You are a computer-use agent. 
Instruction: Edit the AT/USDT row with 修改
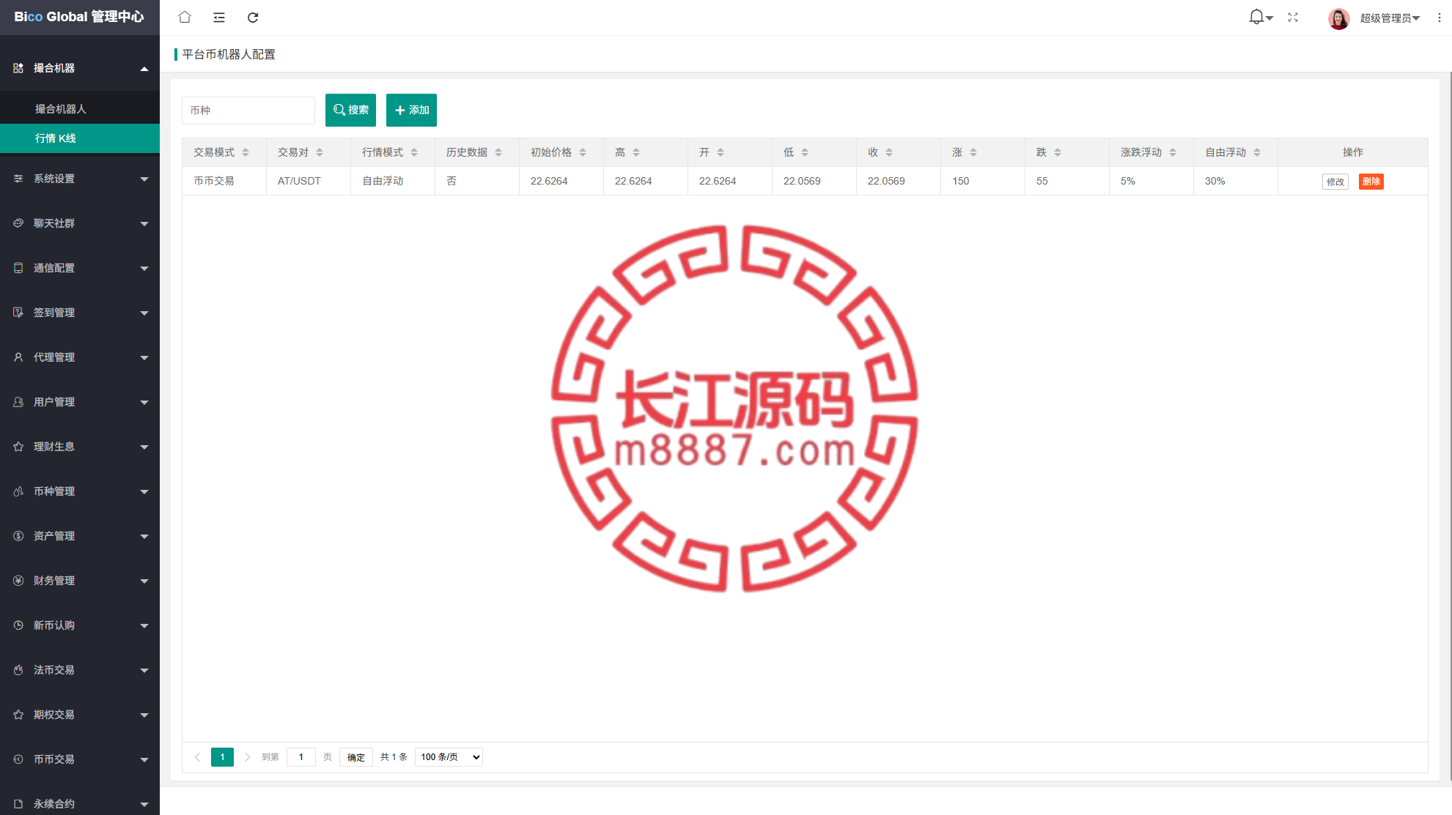1335,182
